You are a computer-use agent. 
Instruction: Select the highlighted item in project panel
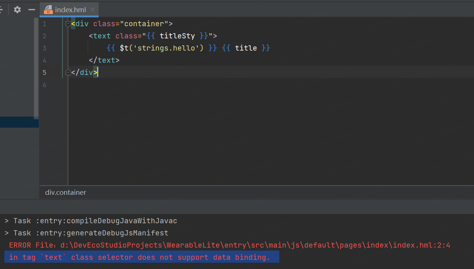click(x=18, y=122)
